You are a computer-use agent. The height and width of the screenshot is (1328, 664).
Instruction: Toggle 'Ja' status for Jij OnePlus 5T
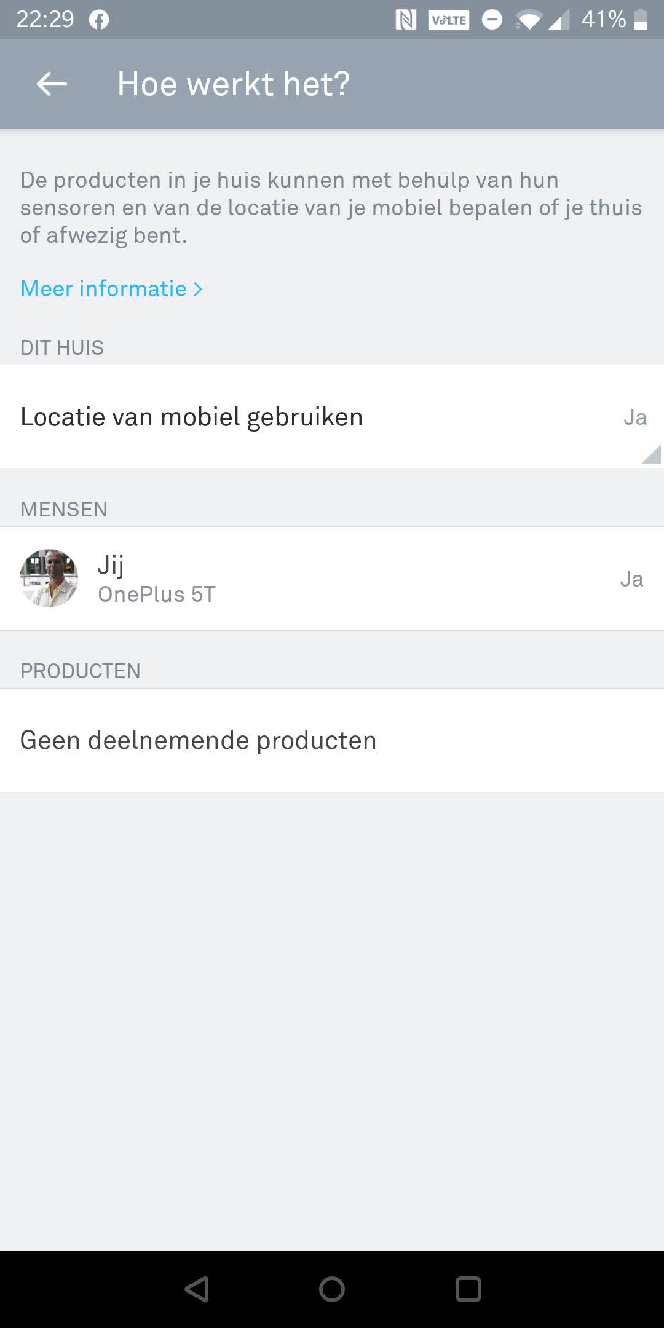point(631,579)
